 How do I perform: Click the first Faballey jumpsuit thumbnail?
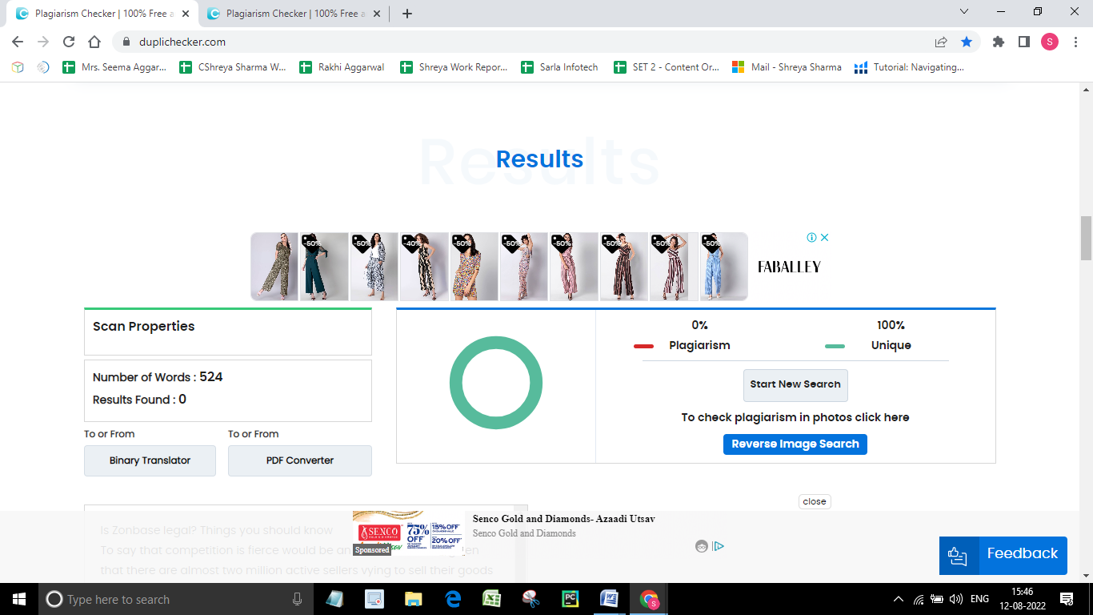(x=274, y=267)
